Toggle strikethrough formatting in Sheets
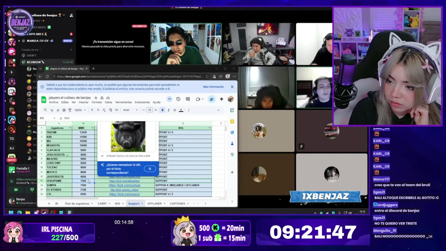446x251 pixels. click(175, 110)
